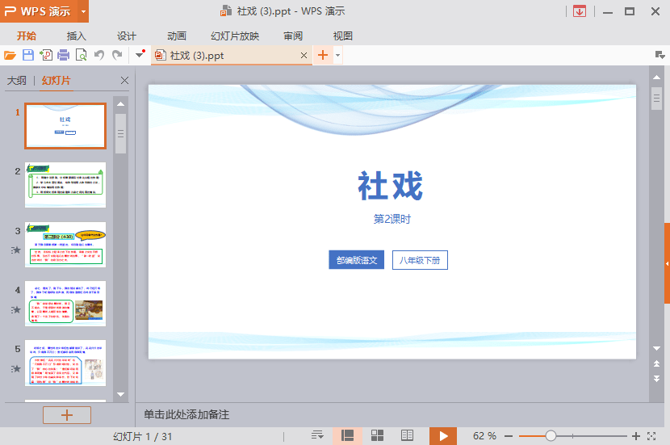Viewport: 670px width, 445px height.
Task: Open the dropdown arrow beside new tab button
Action: tap(338, 56)
